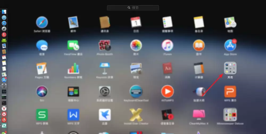The height and width of the screenshot is (134, 266).
Task: Open the green Android icon in Dock
Action: point(4,40)
